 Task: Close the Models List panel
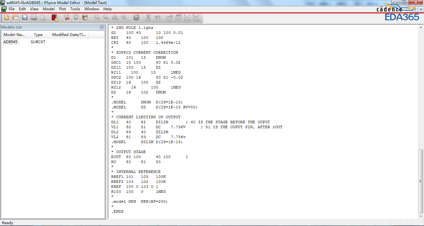coord(102,27)
